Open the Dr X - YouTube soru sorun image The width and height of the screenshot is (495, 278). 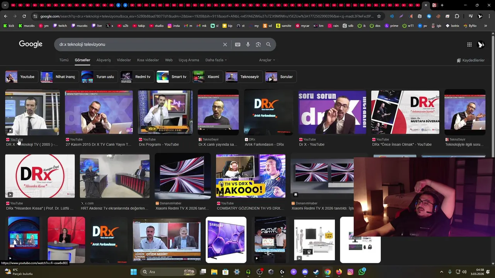pos(332,112)
